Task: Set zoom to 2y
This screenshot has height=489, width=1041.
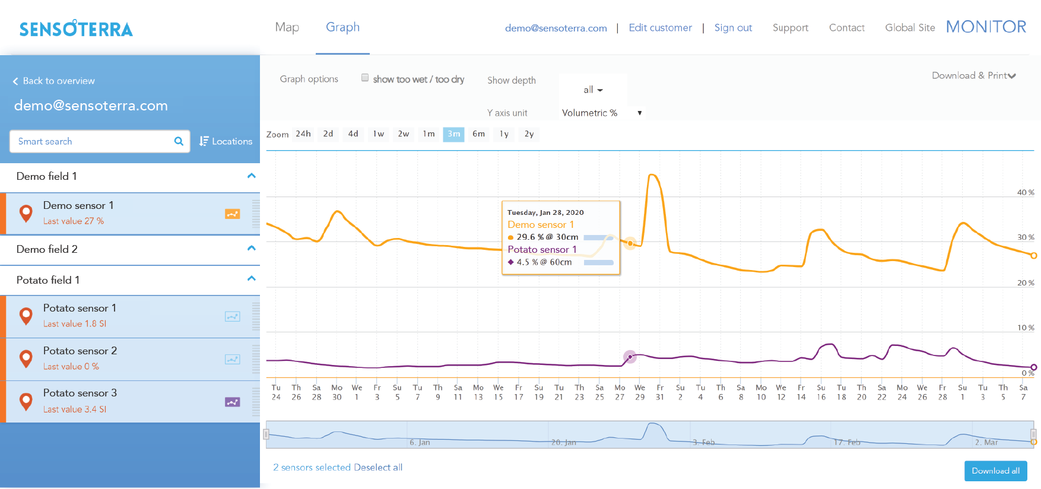Action: point(529,134)
